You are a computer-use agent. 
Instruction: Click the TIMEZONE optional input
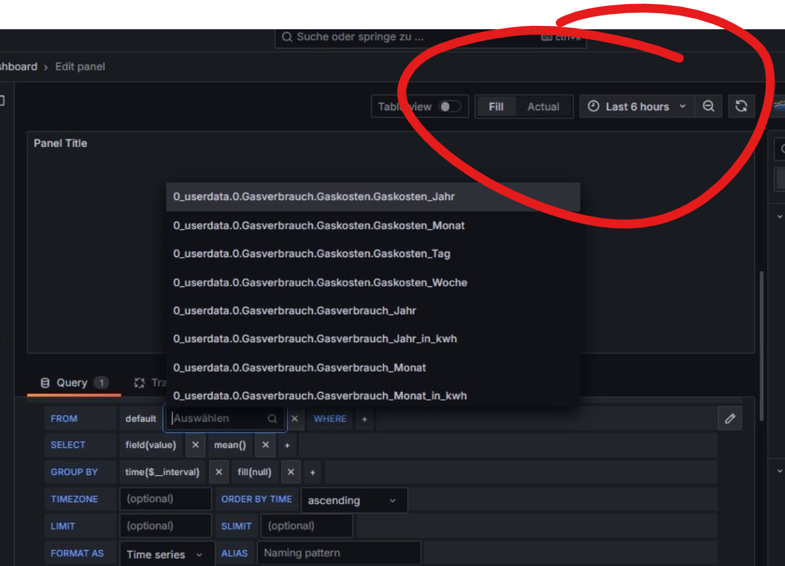[165, 499]
